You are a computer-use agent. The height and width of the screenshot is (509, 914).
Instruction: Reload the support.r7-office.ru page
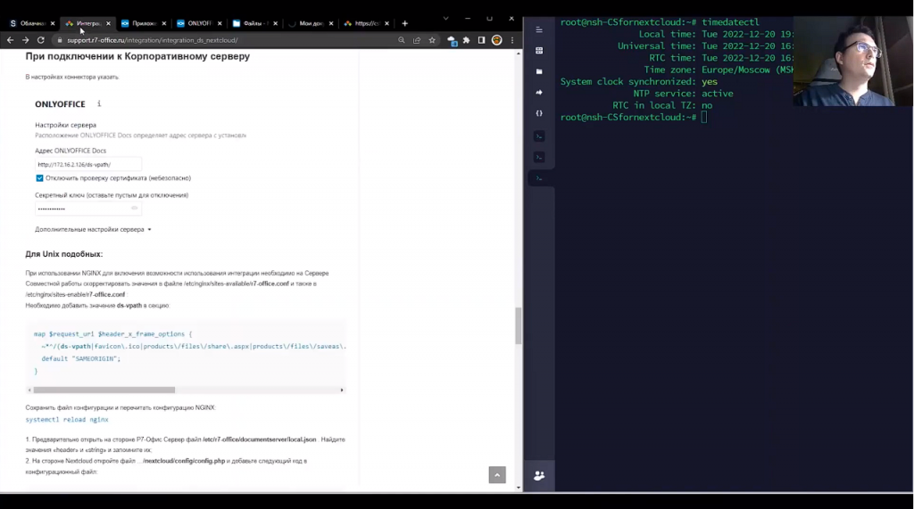point(41,40)
